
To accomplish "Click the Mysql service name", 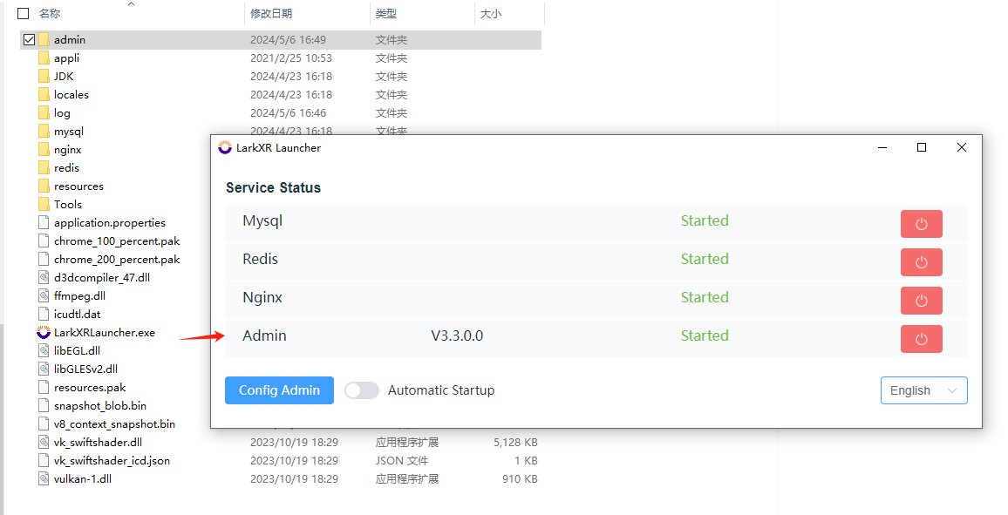I will (x=262, y=221).
